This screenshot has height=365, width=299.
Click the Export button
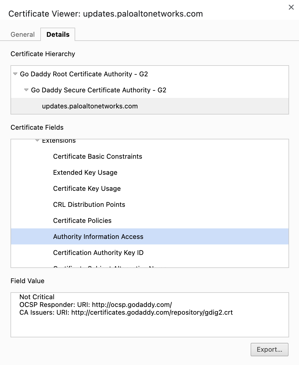tap(269, 350)
